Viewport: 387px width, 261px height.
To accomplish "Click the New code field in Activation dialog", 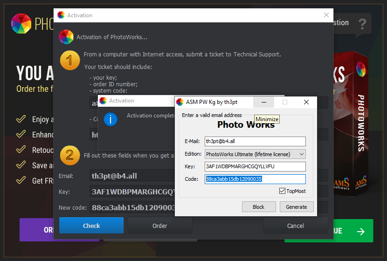I will coord(132,207).
